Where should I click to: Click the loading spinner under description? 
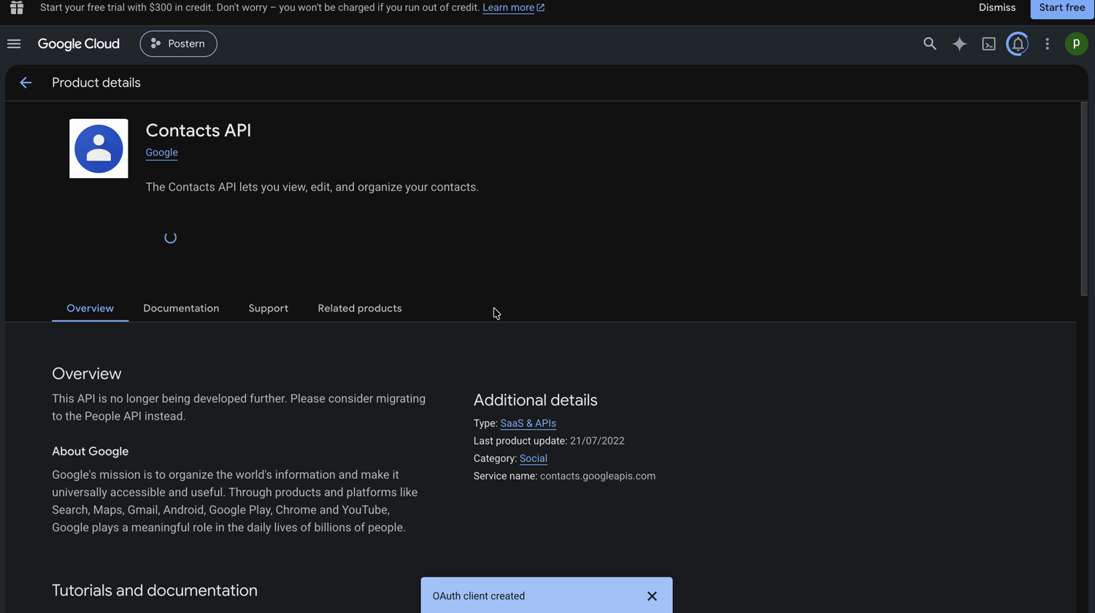tap(170, 238)
